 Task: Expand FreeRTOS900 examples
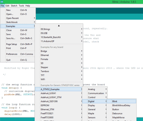(x=59, y=117)
